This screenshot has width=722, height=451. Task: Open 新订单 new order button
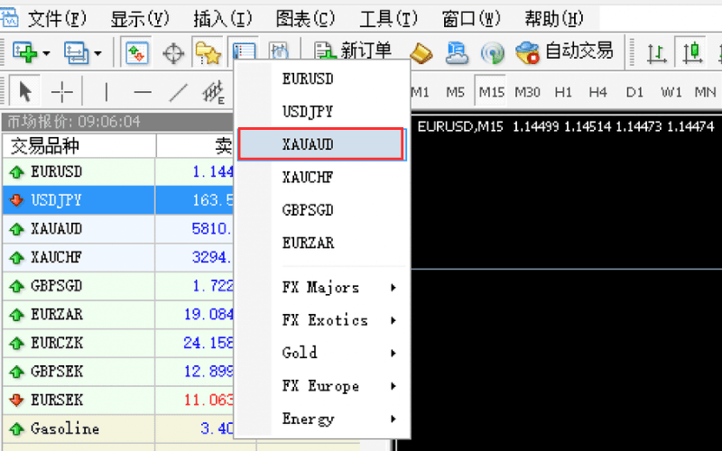353,52
